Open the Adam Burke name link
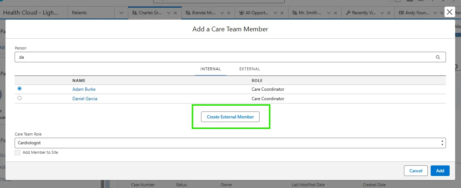Screen dimensions: 461x188 (84, 89)
